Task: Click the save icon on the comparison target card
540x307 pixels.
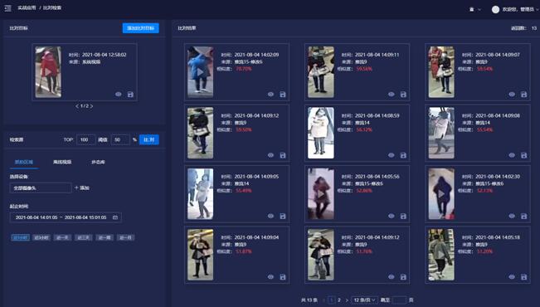Action: pyautogui.click(x=130, y=95)
